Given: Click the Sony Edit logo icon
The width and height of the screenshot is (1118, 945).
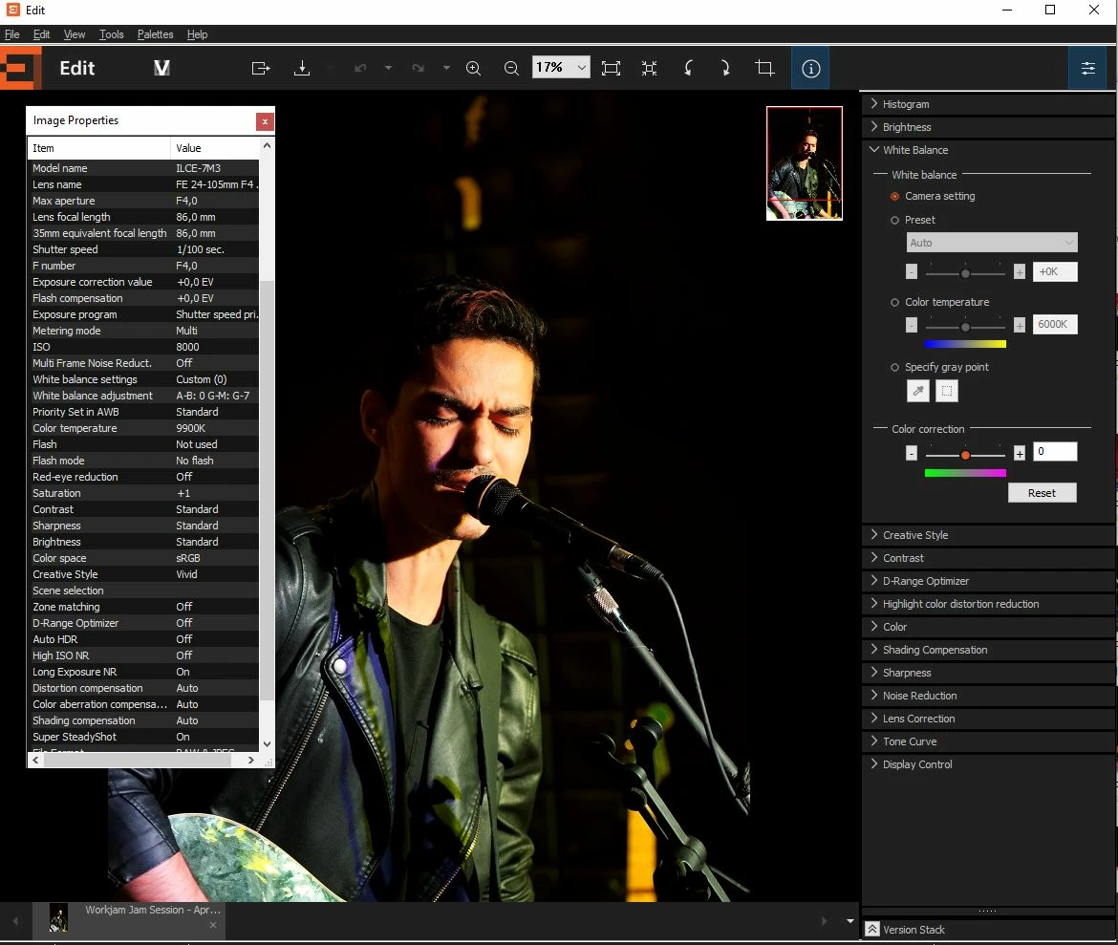Looking at the screenshot, I should [x=20, y=68].
